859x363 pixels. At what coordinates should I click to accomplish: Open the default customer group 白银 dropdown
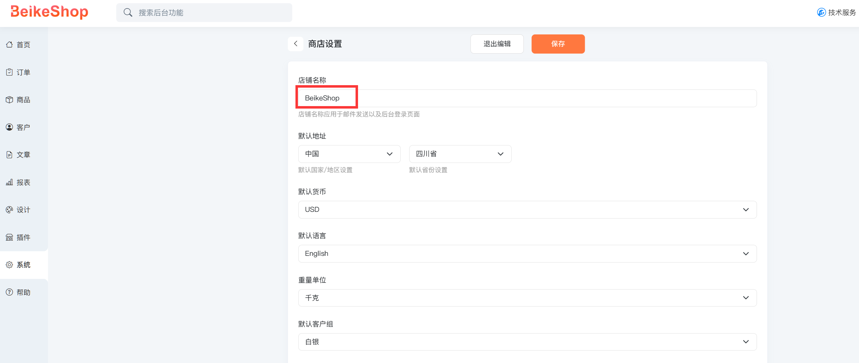(x=527, y=342)
